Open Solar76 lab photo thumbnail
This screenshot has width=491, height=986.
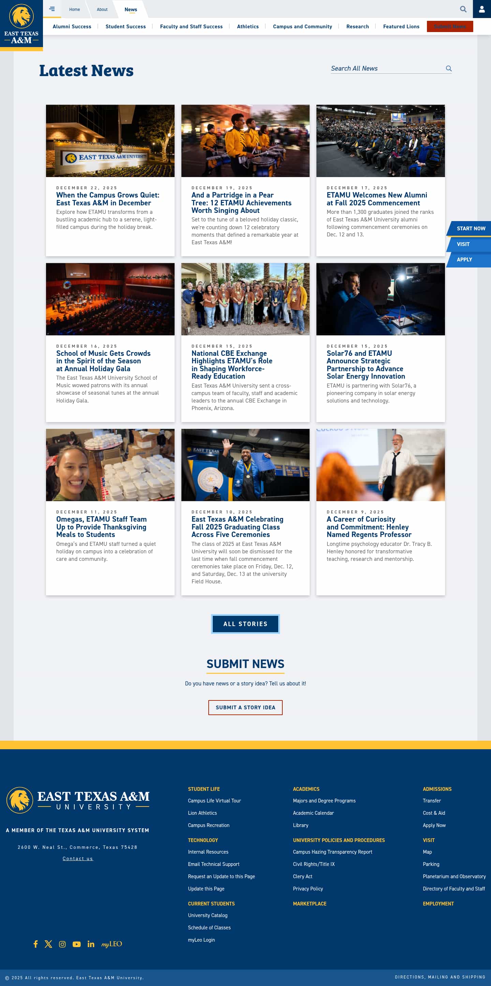point(381,299)
